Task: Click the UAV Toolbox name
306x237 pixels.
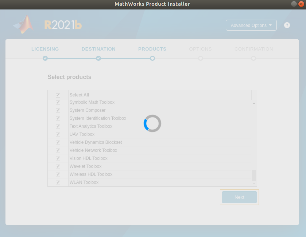Action: (x=82, y=134)
